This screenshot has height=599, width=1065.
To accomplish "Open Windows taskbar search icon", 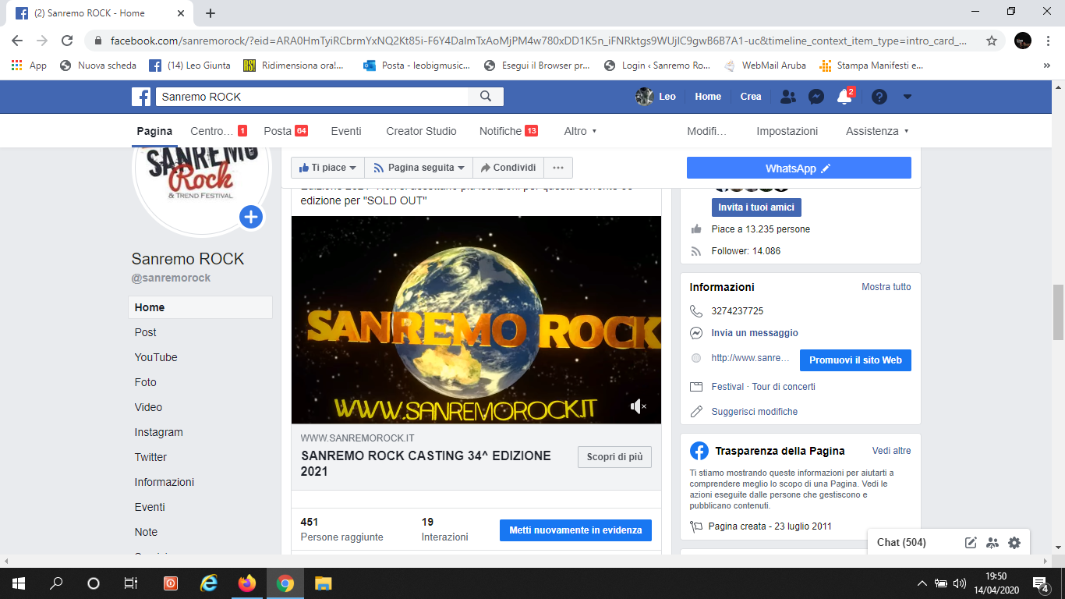I will [56, 583].
